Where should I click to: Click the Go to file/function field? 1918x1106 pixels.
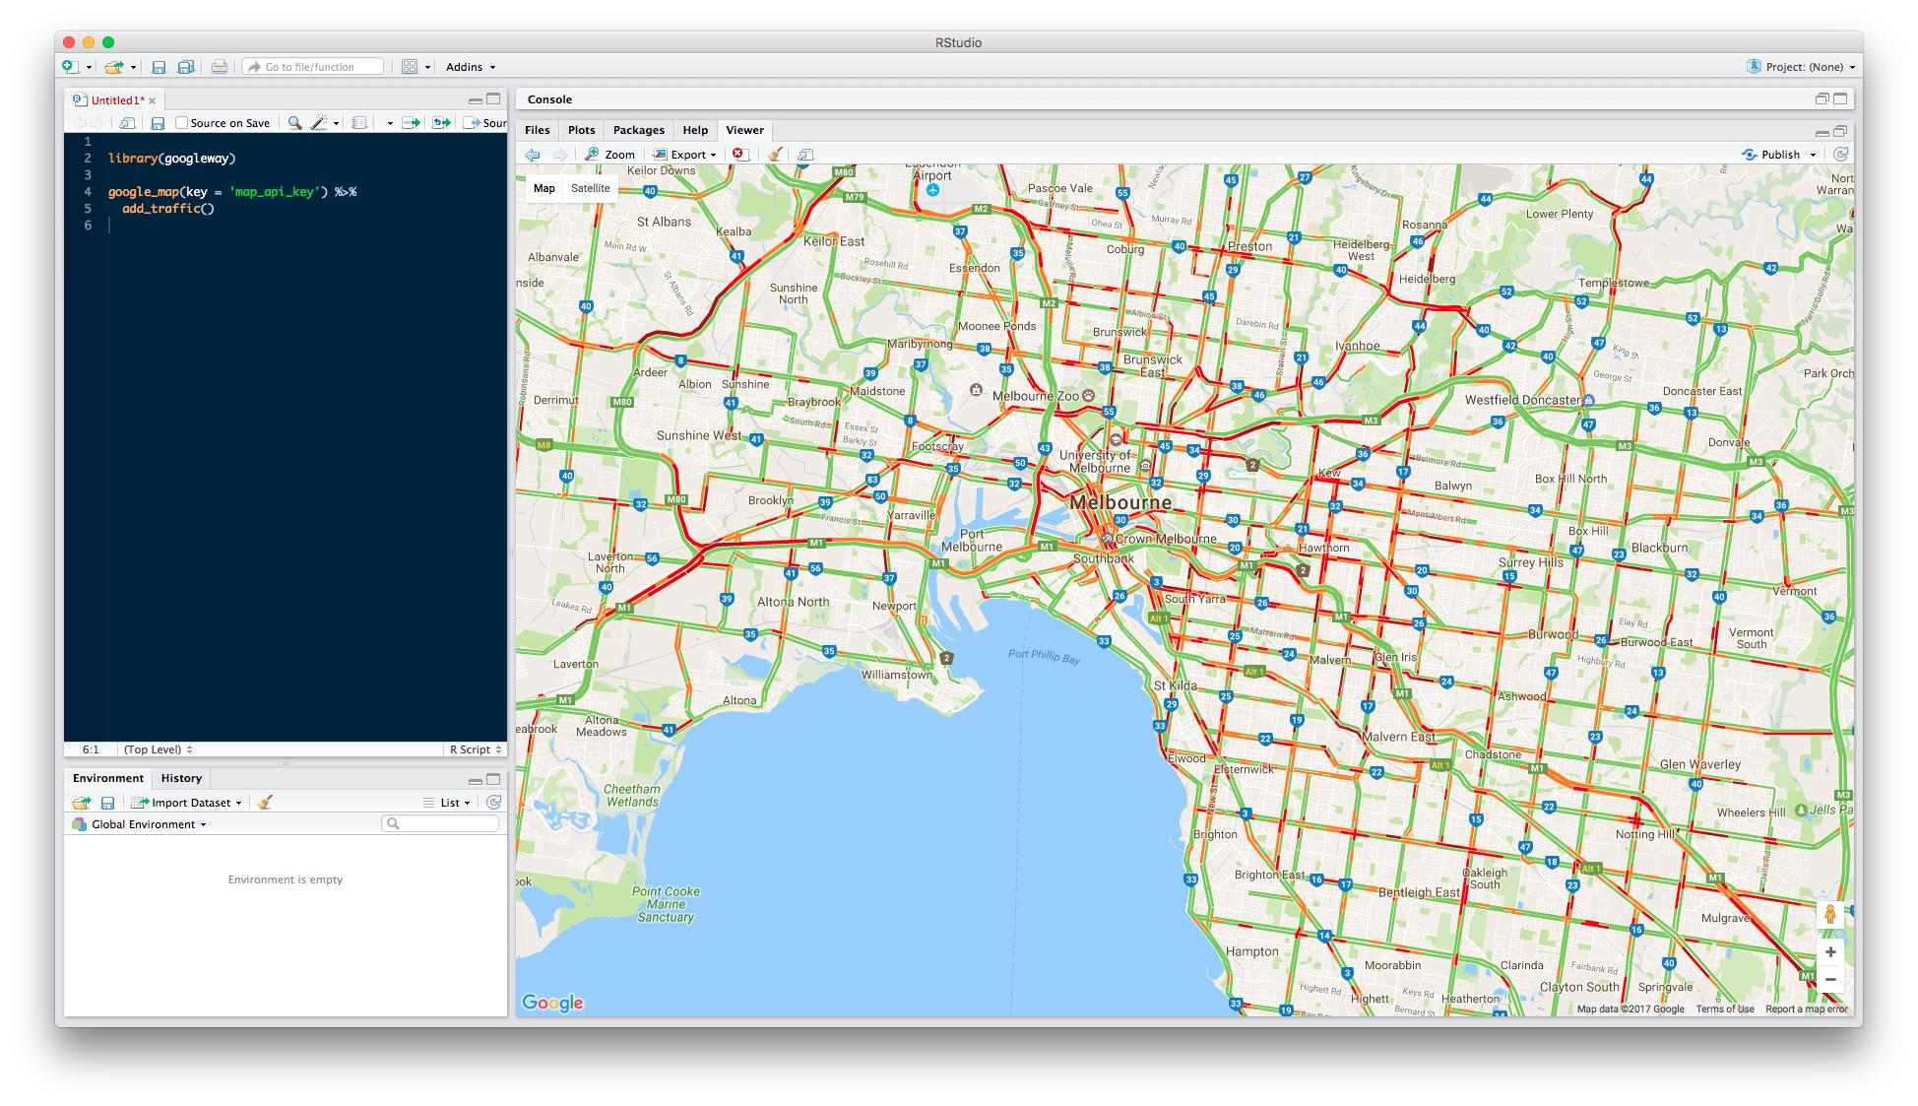[313, 67]
